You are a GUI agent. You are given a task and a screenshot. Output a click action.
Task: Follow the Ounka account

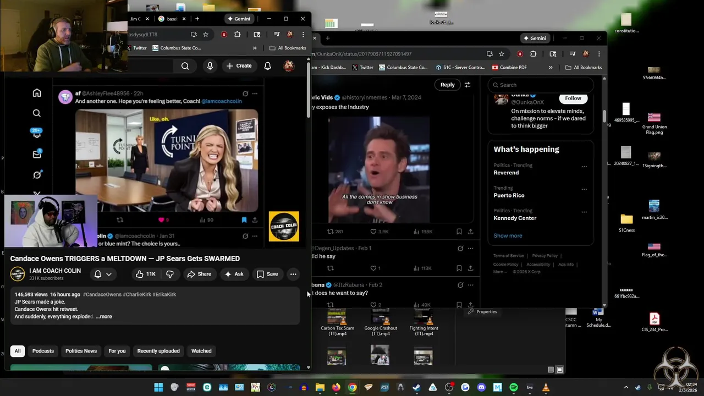click(573, 98)
